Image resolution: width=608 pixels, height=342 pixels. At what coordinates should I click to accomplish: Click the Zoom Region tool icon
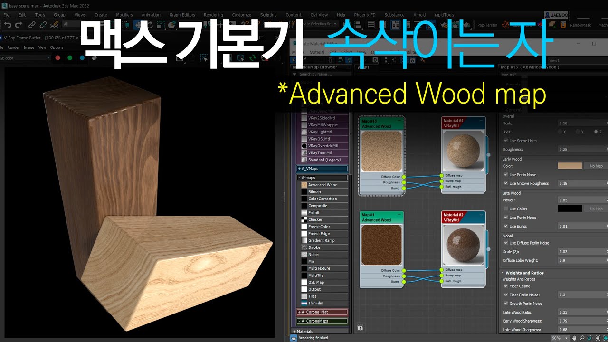click(x=589, y=338)
